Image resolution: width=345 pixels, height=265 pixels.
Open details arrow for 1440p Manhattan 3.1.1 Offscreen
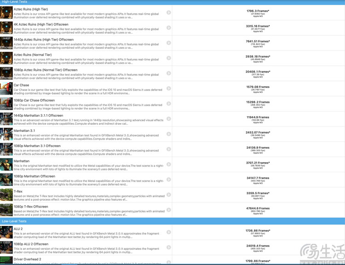point(169,118)
